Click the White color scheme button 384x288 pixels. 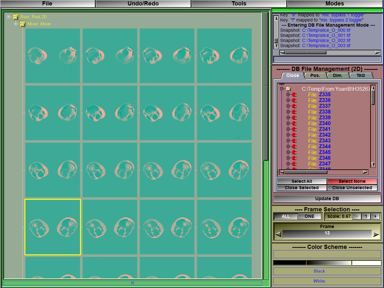pos(327,281)
